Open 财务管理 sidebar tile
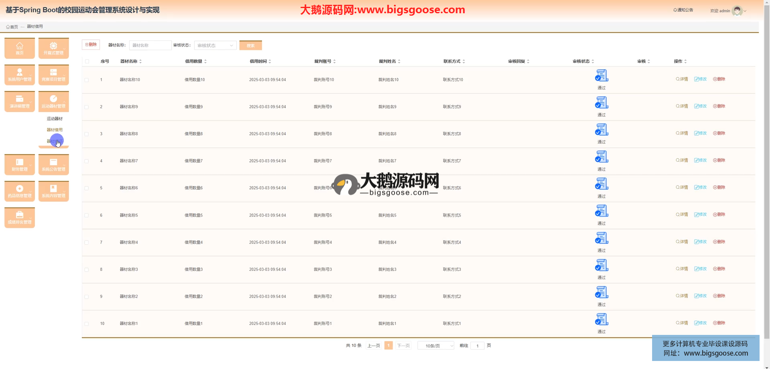This screenshot has height=369, width=770. [19, 164]
